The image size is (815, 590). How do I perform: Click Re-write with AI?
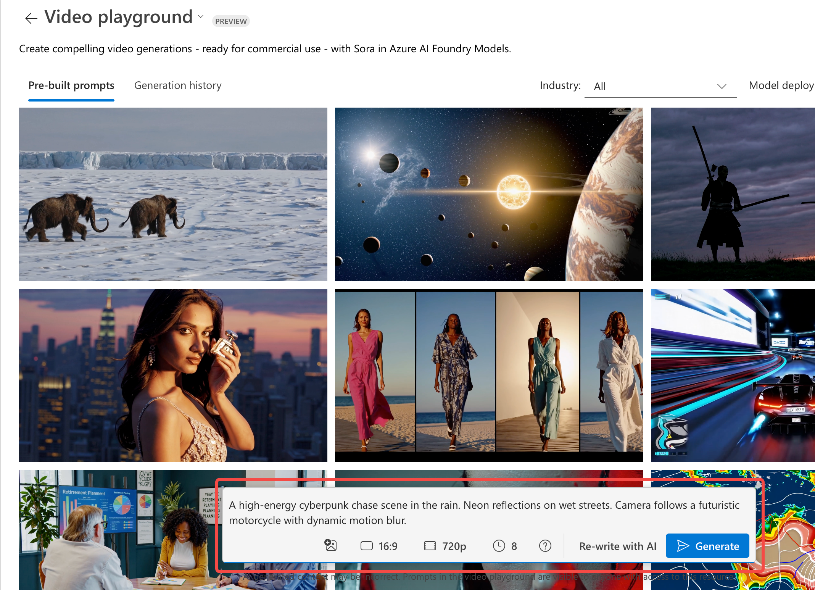617,546
